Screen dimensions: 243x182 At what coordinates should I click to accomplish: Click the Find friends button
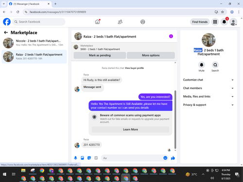tap(200, 22)
